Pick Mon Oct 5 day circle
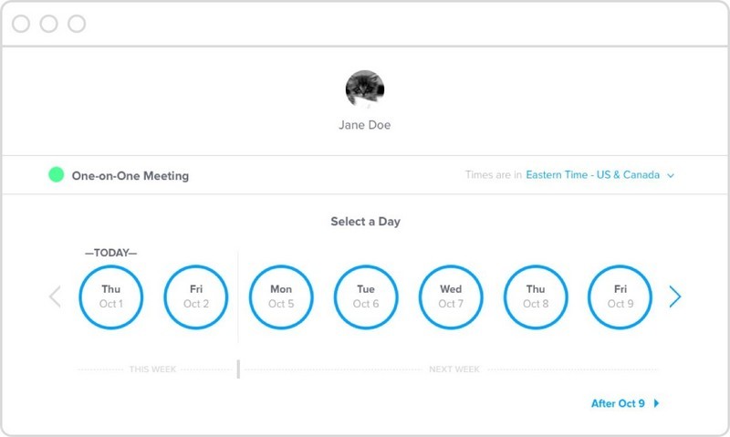Viewport: 730px width, 437px height. click(x=281, y=297)
